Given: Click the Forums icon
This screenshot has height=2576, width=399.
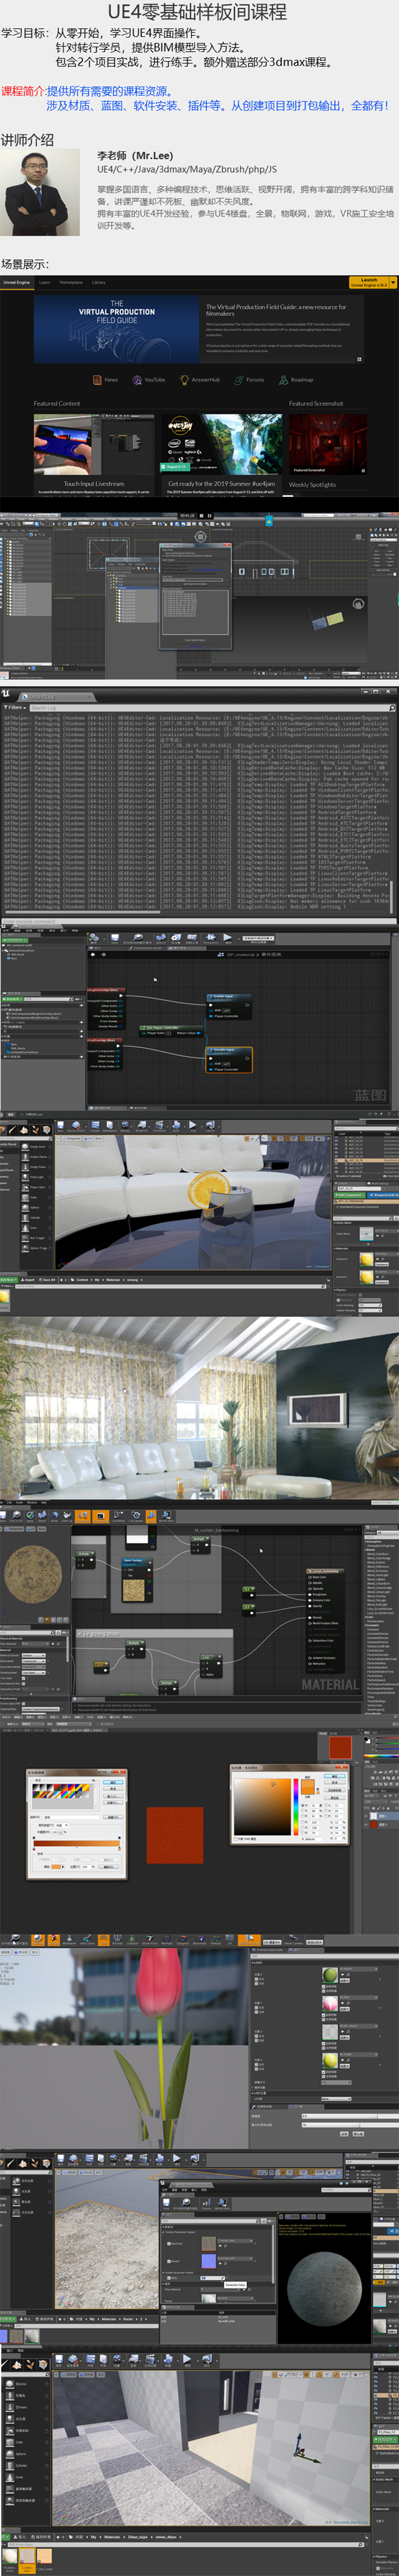Looking at the screenshot, I should [x=239, y=380].
